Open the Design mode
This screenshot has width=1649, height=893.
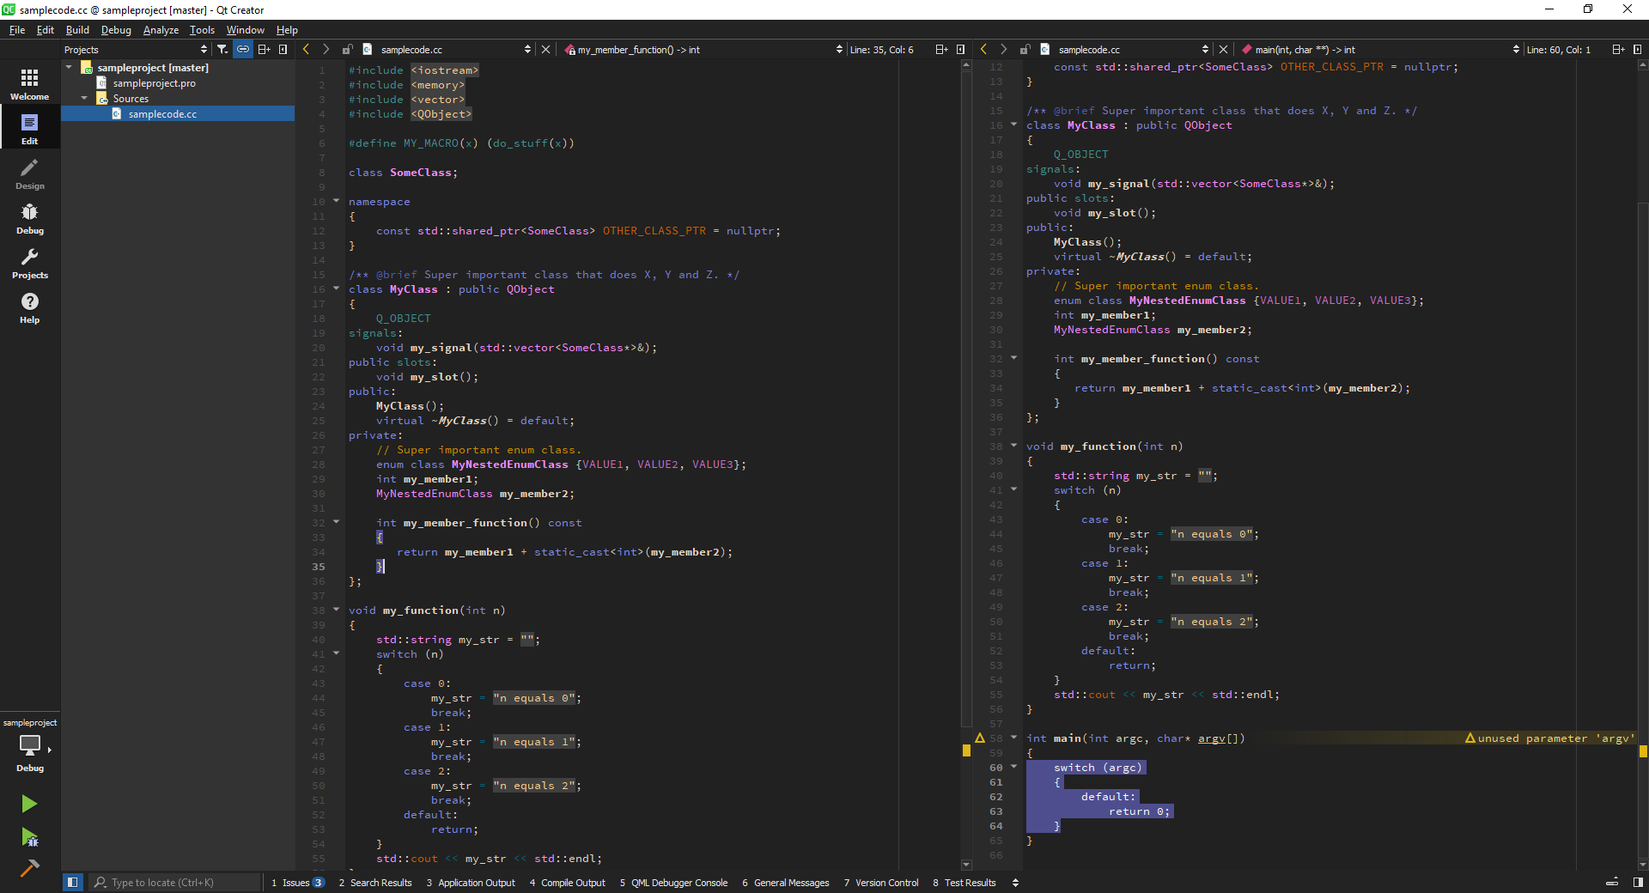(30, 173)
